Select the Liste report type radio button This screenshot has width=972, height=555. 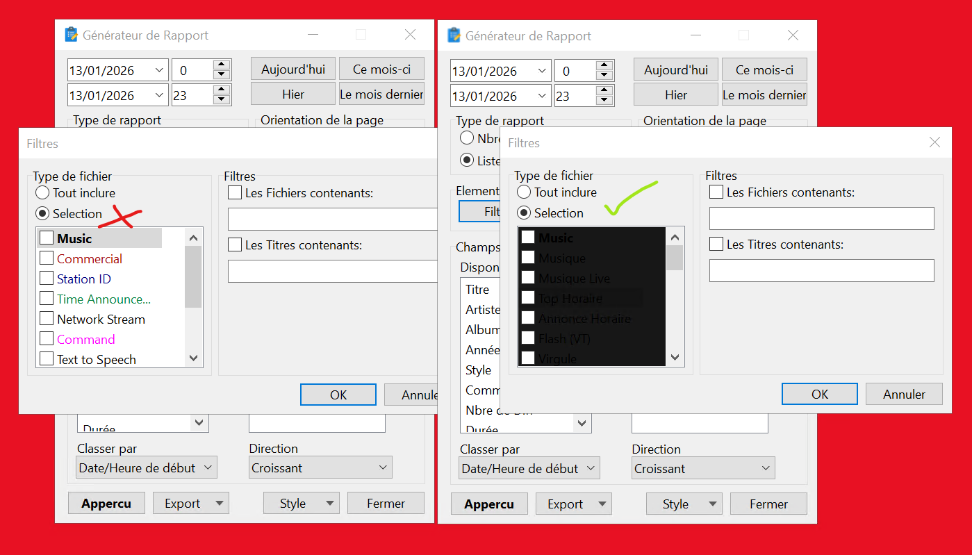468,160
